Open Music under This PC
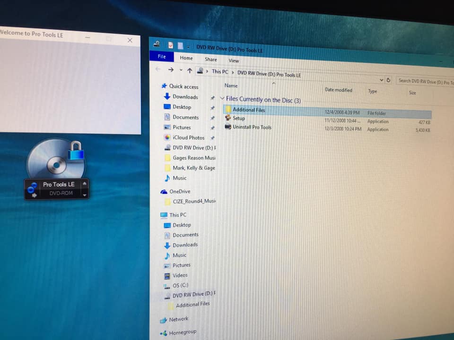Image resolution: width=454 pixels, height=340 pixels. [x=180, y=255]
